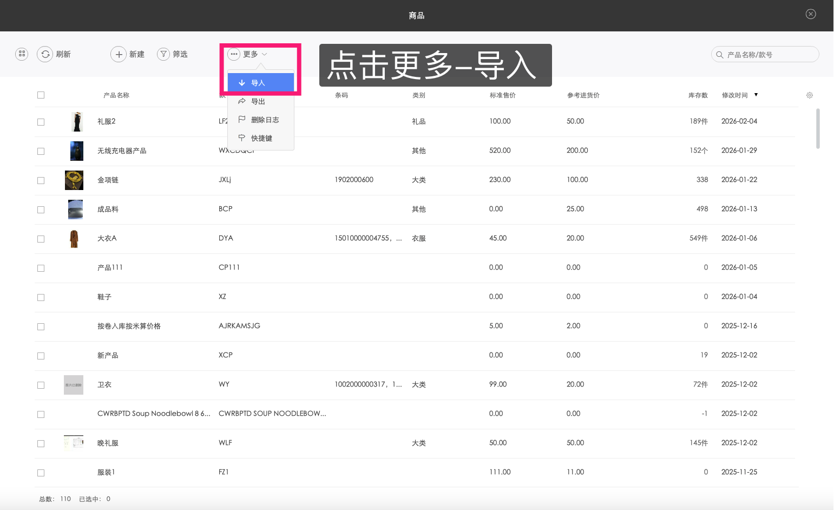Choose 删除日志 in the 更多 menu
This screenshot has height=510, width=834.
coord(266,120)
